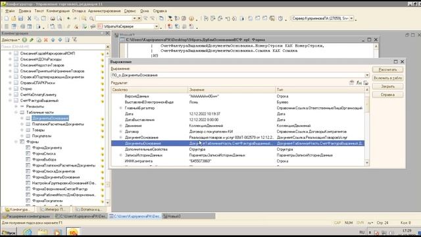Open the Конфигурация menu
Screen dimensions: 421x237
58,11
